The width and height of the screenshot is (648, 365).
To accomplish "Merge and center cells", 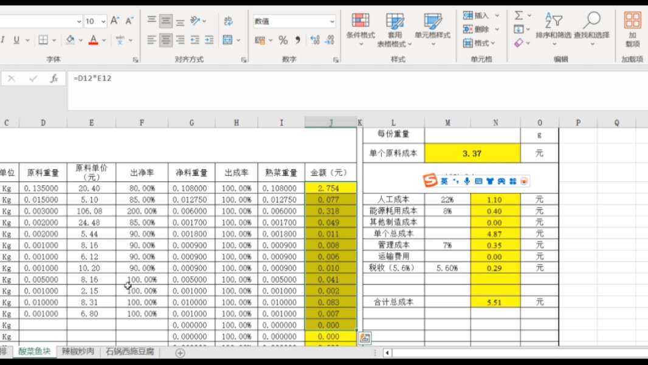I will click(x=228, y=40).
